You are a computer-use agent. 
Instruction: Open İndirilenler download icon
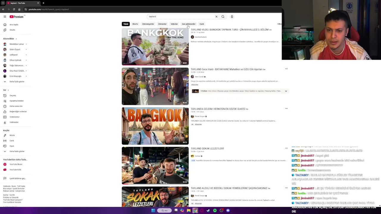point(5,122)
